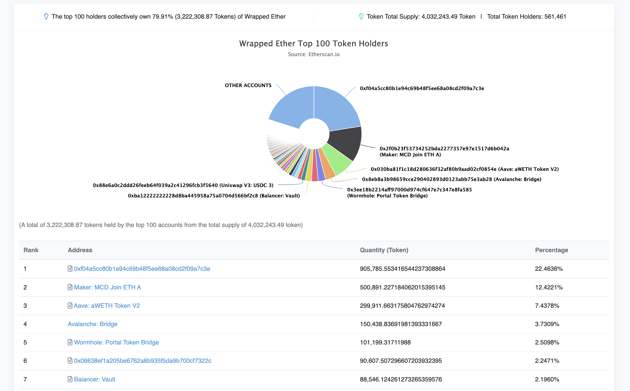Click quantity 500,891.227184062015395145
Image resolution: width=630 pixels, height=391 pixels.
402,287
